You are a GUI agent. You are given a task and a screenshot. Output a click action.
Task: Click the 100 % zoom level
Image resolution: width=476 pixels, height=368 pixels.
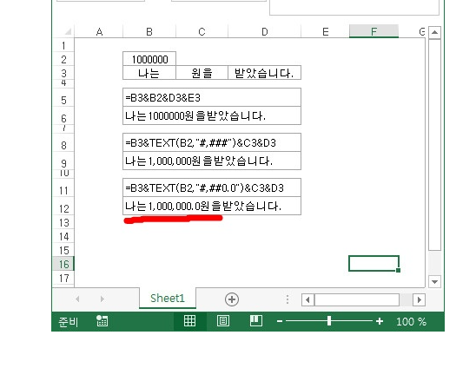[x=411, y=321]
